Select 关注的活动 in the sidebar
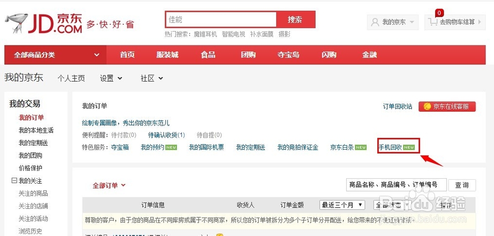The width and height of the screenshot is (494, 236). click(x=33, y=218)
